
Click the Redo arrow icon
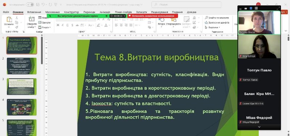50,4
